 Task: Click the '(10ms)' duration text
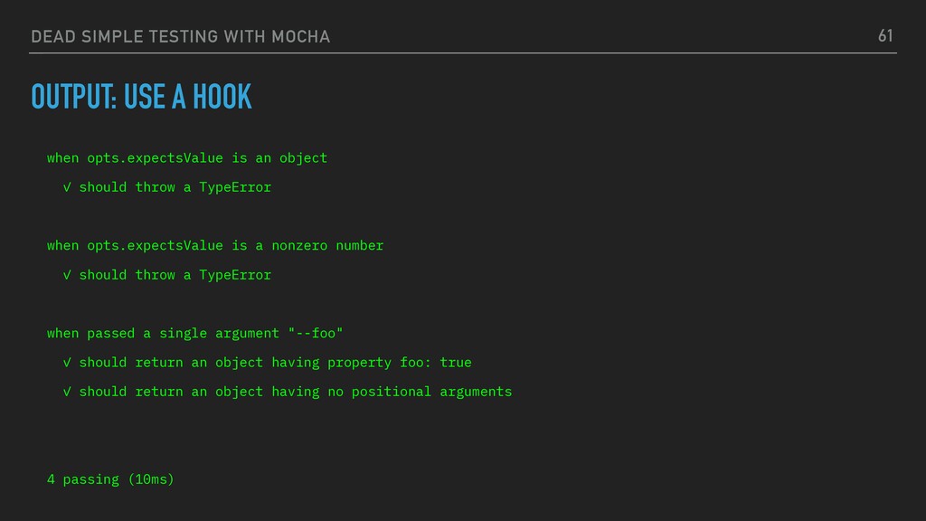coord(151,479)
